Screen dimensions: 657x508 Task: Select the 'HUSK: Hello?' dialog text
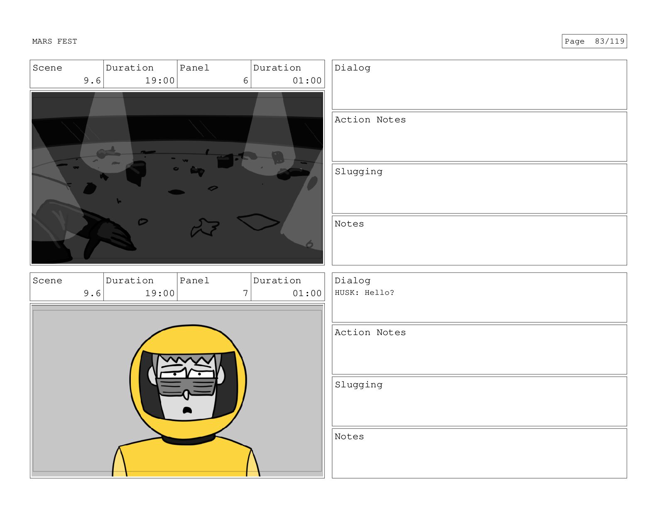tap(364, 293)
